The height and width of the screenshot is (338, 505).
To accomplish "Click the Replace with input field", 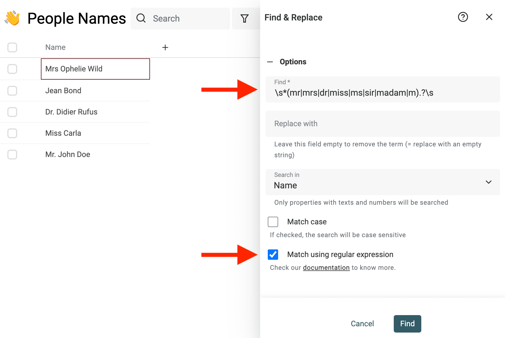I will [x=383, y=124].
